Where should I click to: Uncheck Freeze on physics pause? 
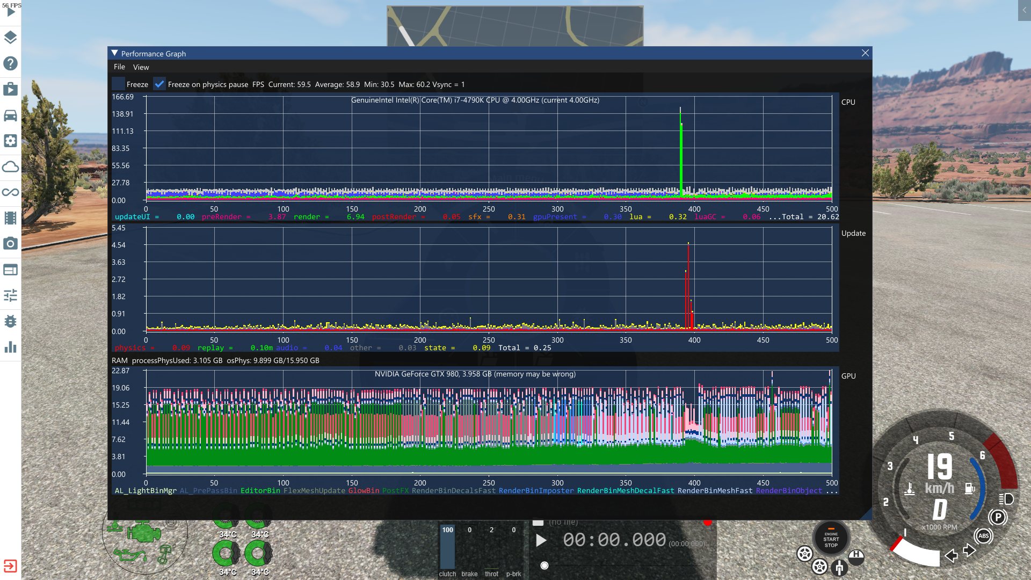coord(159,84)
